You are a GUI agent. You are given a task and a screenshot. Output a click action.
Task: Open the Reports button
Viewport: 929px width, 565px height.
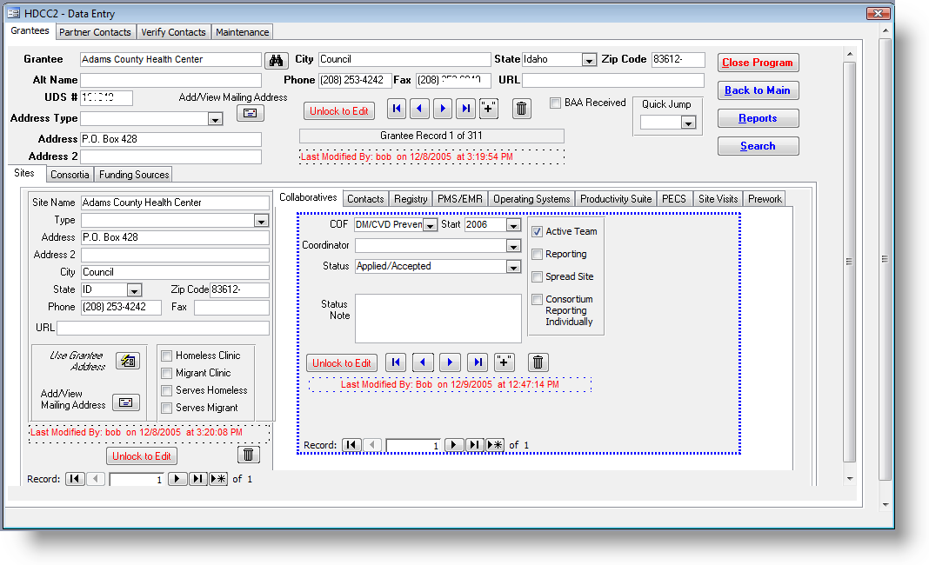[758, 118]
